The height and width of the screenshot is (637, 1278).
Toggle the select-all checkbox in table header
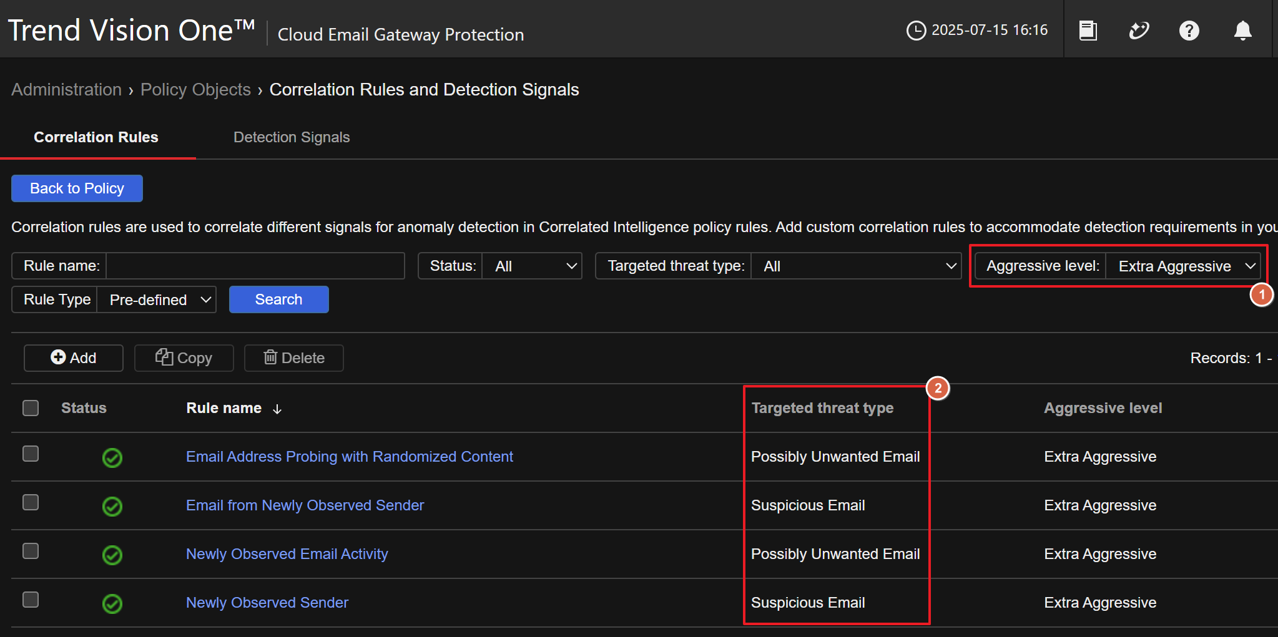pyautogui.click(x=31, y=408)
